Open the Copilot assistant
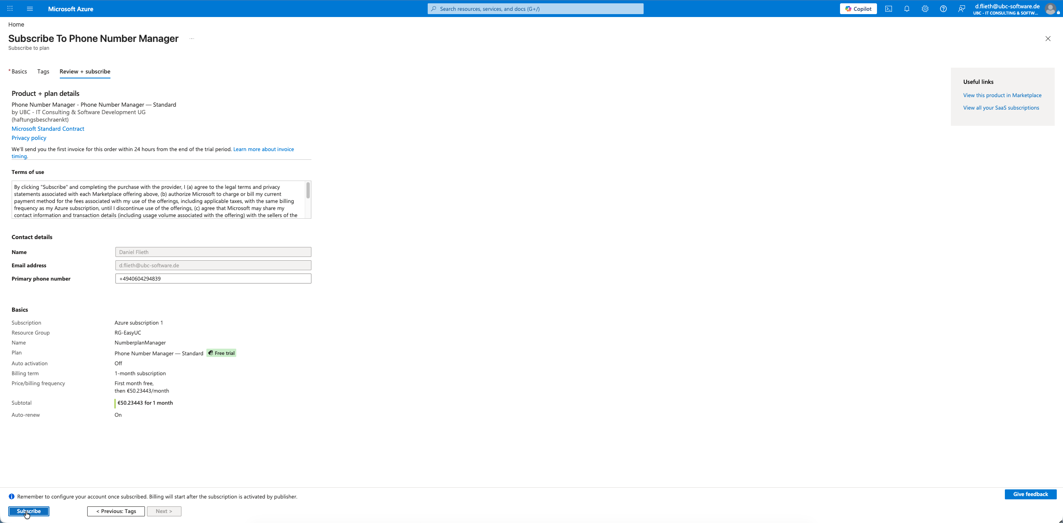 click(858, 9)
